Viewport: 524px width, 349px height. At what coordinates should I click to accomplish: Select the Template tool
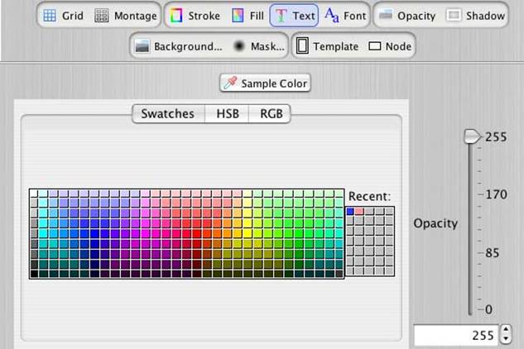click(327, 46)
